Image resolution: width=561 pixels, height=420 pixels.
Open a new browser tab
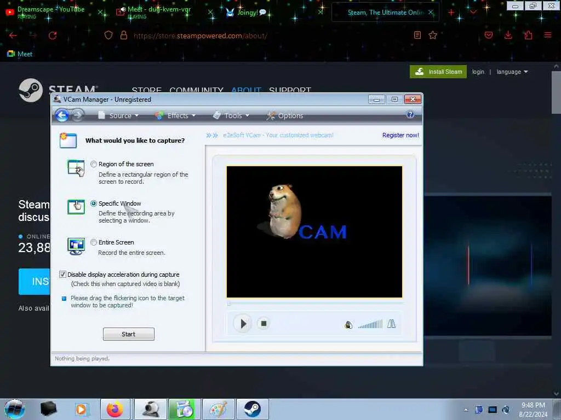tap(451, 13)
